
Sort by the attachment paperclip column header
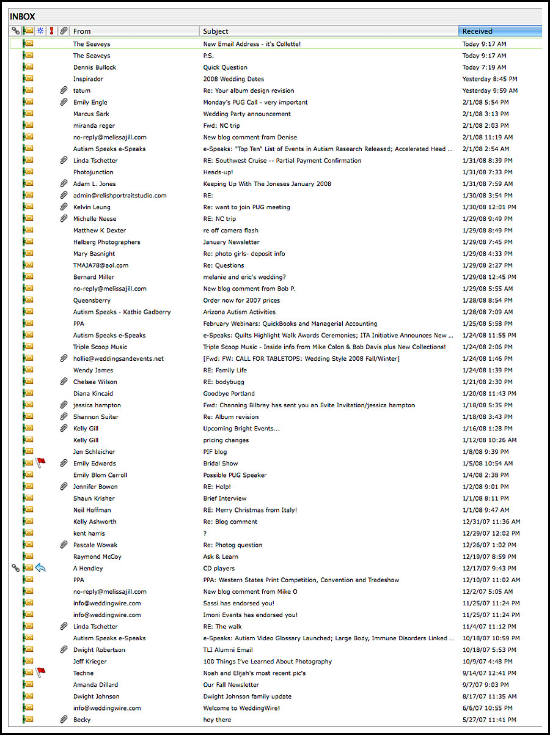tap(63, 31)
